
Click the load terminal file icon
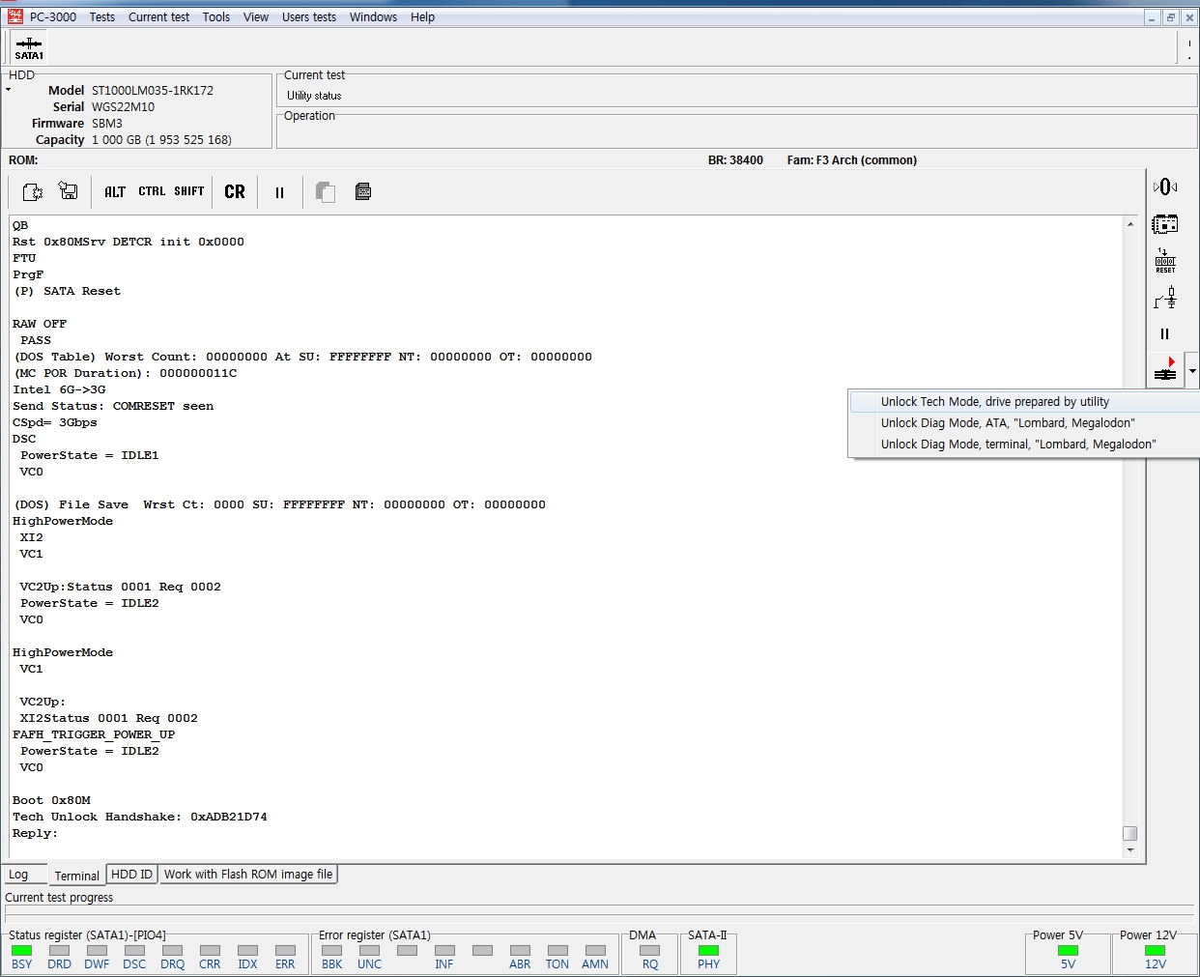[x=32, y=191]
